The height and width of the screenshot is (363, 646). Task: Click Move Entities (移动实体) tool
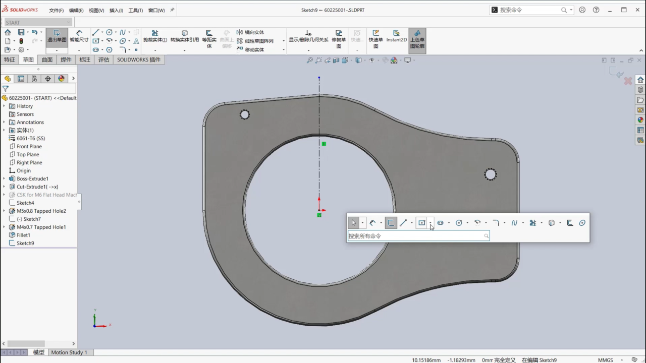[x=250, y=49]
